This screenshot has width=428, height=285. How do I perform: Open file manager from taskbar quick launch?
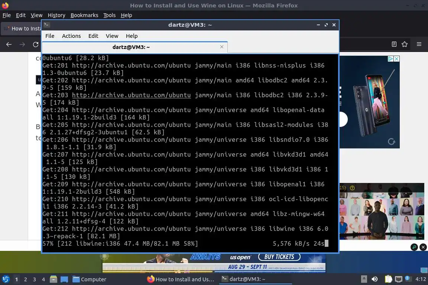(53, 279)
